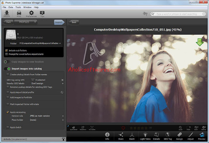Click the Assign tag icon
209x143 pixels.
coord(179,136)
